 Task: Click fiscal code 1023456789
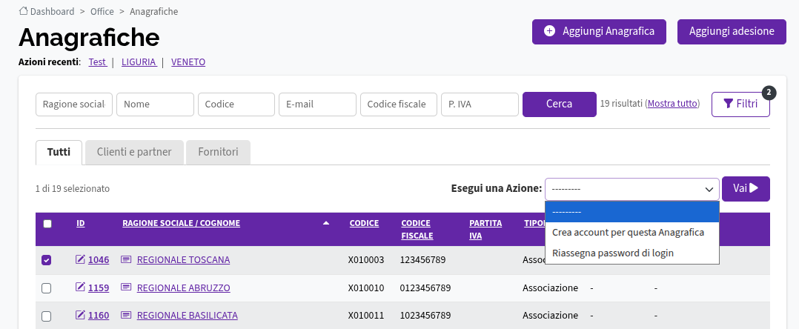pyautogui.click(x=425, y=315)
